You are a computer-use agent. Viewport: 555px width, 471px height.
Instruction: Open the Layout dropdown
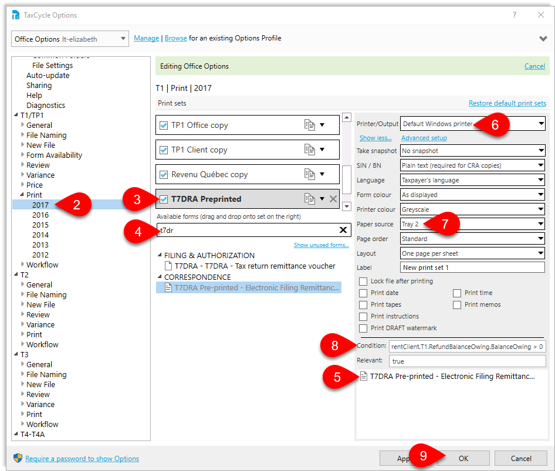(x=472, y=253)
